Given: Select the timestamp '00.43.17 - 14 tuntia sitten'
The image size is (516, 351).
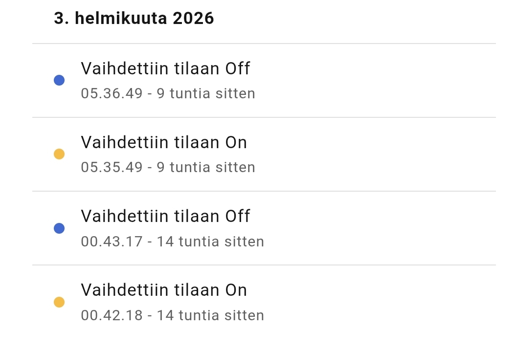Looking at the screenshot, I should [x=173, y=241].
